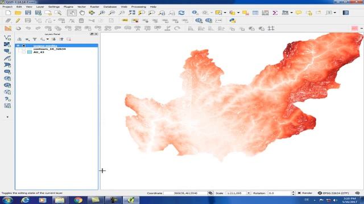Image resolution: width=364 pixels, height=204 pixels.
Task: Open the Plugins menu
Action: (68, 7)
